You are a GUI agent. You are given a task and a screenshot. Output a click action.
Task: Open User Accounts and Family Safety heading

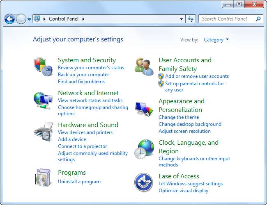pyautogui.click(x=185, y=64)
